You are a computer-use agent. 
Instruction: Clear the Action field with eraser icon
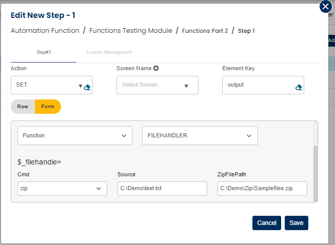(87, 87)
